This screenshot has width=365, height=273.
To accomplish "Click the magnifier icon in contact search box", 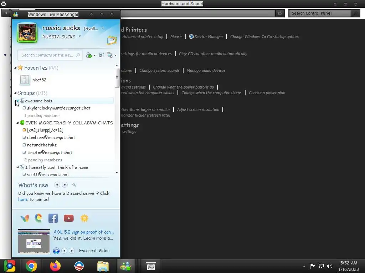I will (x=78, y=55).
